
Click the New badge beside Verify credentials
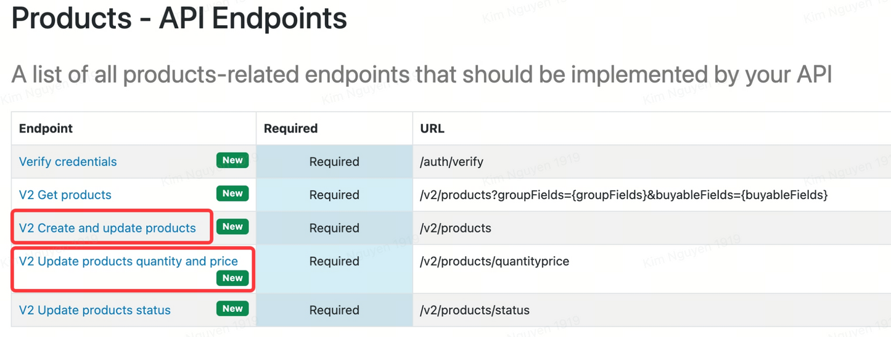click(x=232, y=161)
